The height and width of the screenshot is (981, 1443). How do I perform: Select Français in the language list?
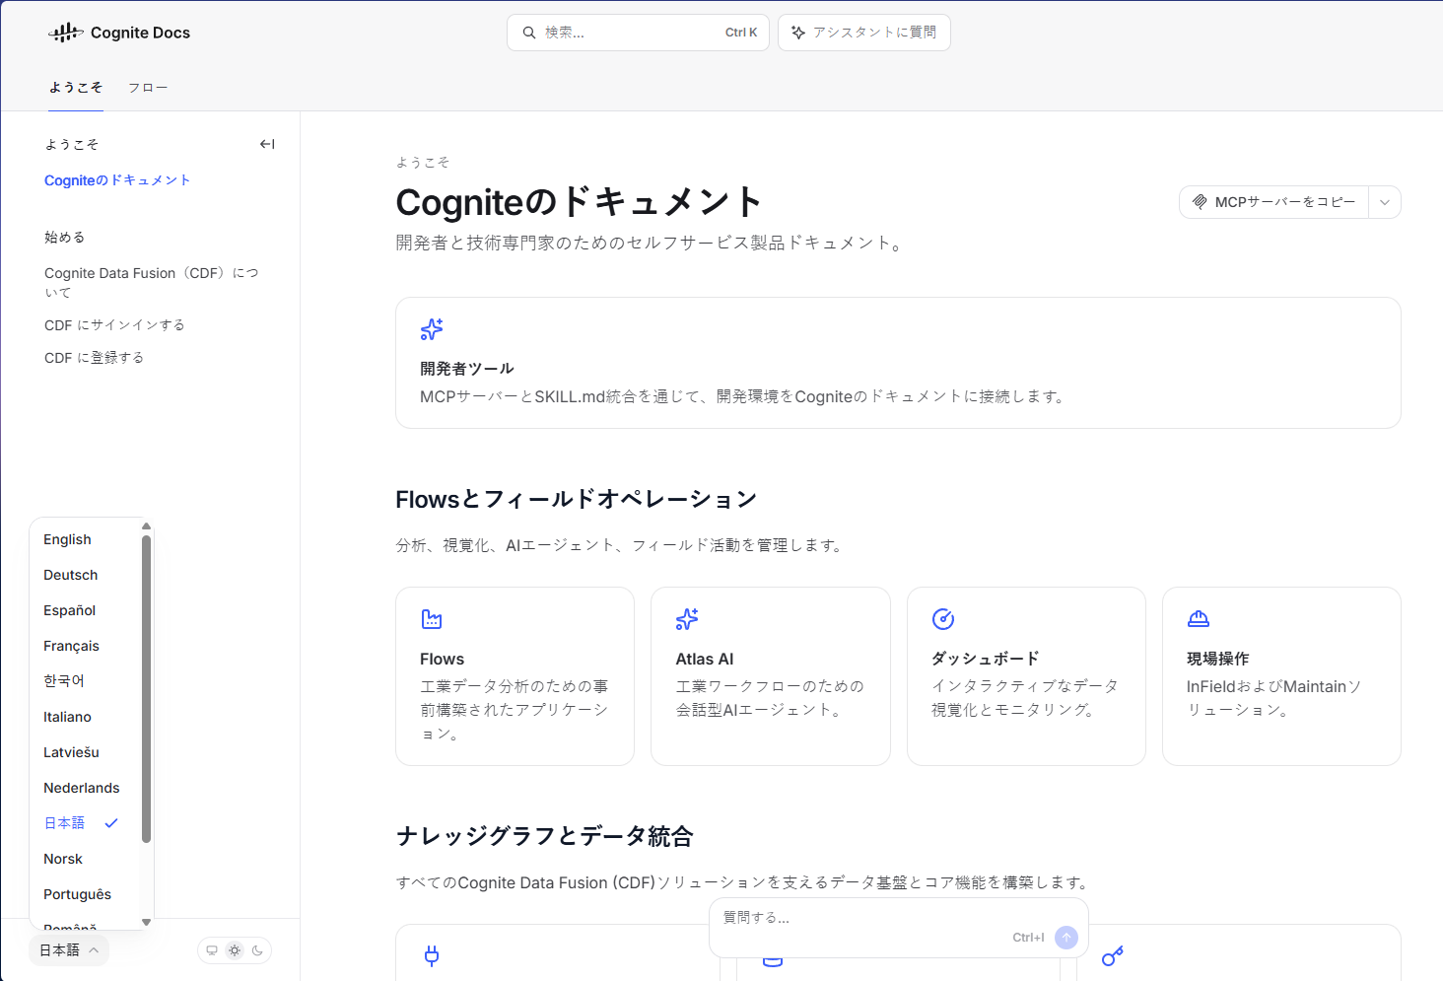click(x=85, y=646)
